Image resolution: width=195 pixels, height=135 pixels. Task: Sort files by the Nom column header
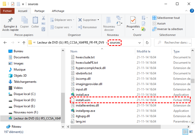pos(74,51)
